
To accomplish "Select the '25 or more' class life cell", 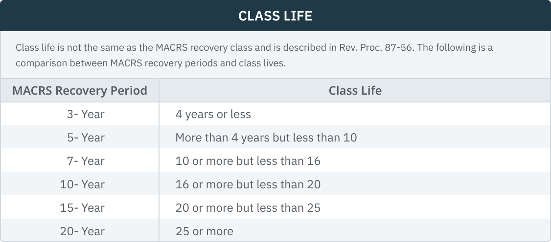I will point(204,231).
